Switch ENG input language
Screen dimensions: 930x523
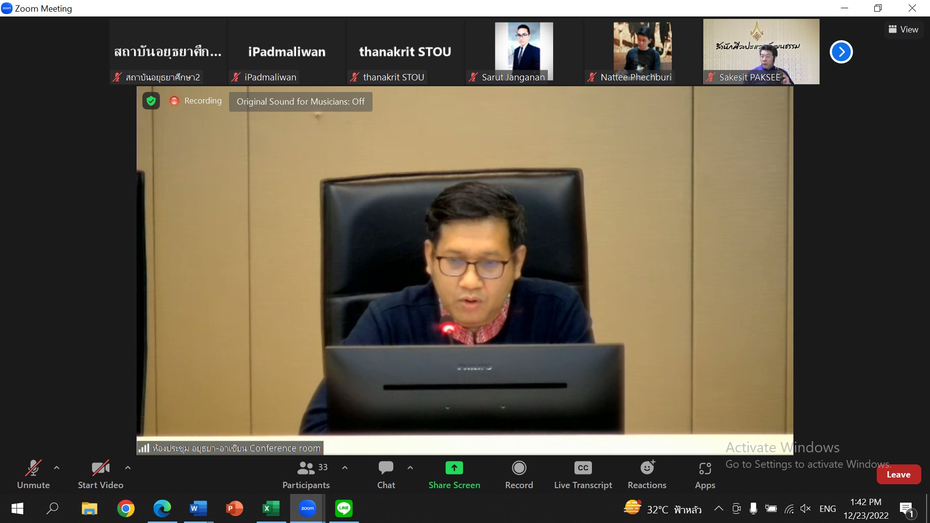coord(828,508)
